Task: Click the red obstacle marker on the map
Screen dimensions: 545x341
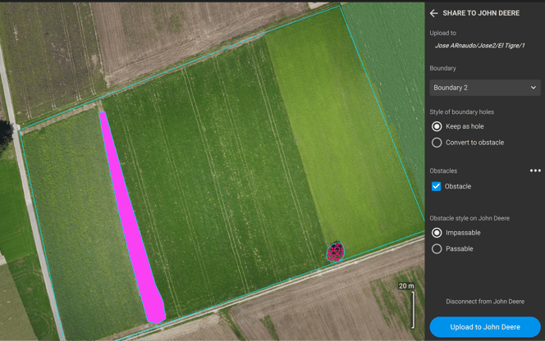Action: coord(335,252)
